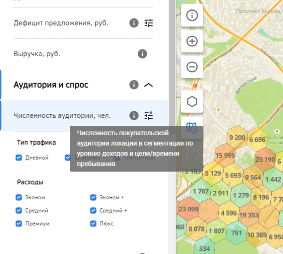The width and height of the screenshot is (283, 254).
Task: Select hexagon with value 751
Action: tap(236, 233)
